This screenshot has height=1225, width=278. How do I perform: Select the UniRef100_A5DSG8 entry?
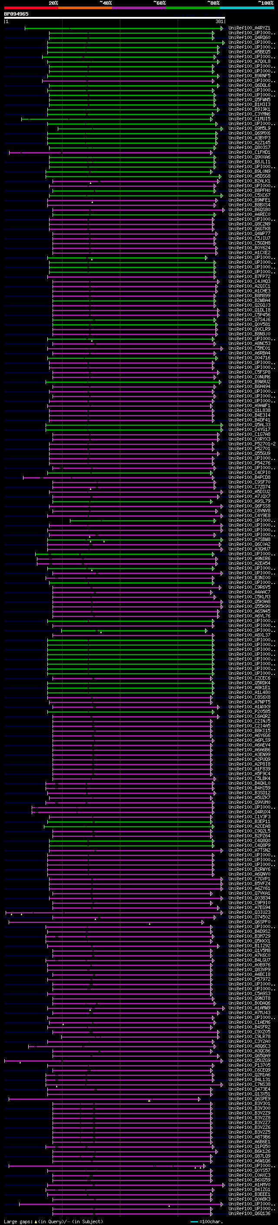click(x=249, y=176)
